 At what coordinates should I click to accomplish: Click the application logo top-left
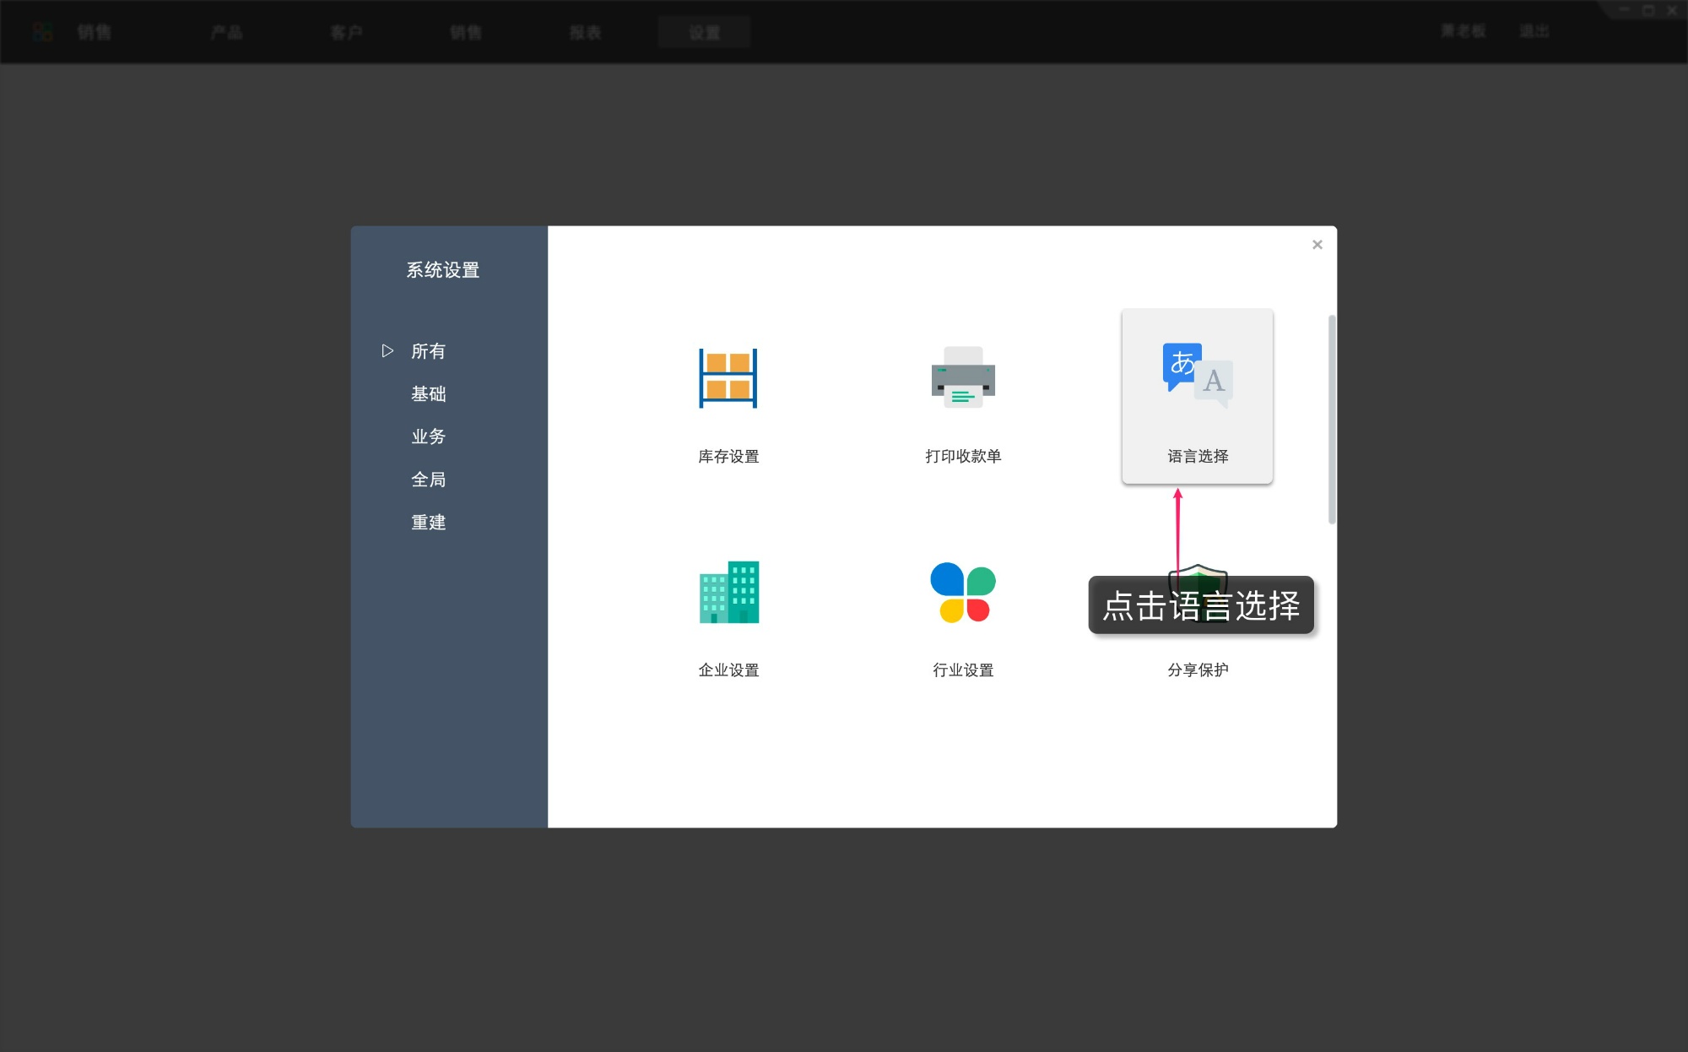tap(42, 31)
